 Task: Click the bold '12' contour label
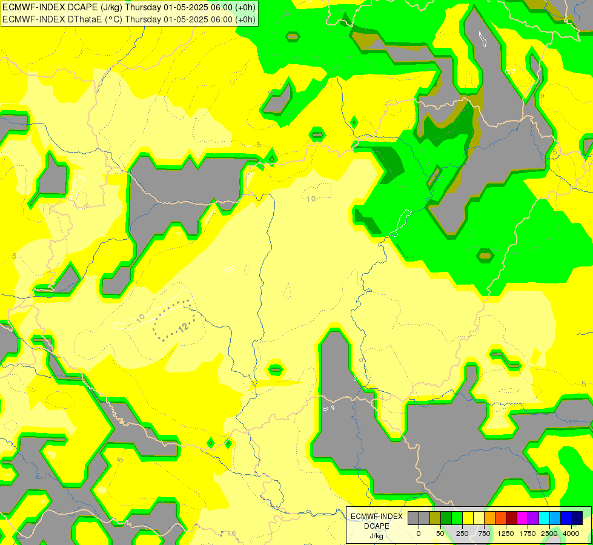[184, 327]
